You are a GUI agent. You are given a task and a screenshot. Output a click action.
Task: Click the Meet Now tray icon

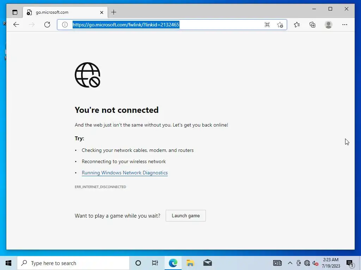click(299, 263)
